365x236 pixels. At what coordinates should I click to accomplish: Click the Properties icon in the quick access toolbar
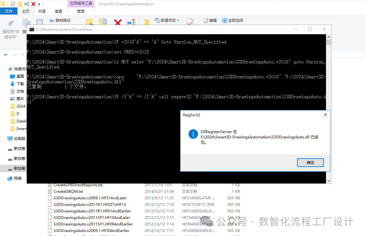(x=13, y=4)
